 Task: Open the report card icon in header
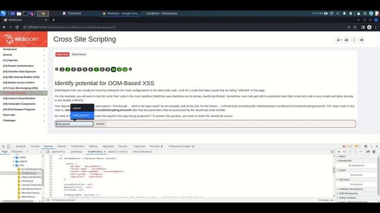(x=346, y=40)
